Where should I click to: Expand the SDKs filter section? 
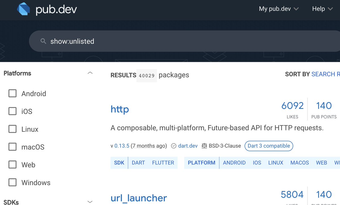click(x=90, y=202)
